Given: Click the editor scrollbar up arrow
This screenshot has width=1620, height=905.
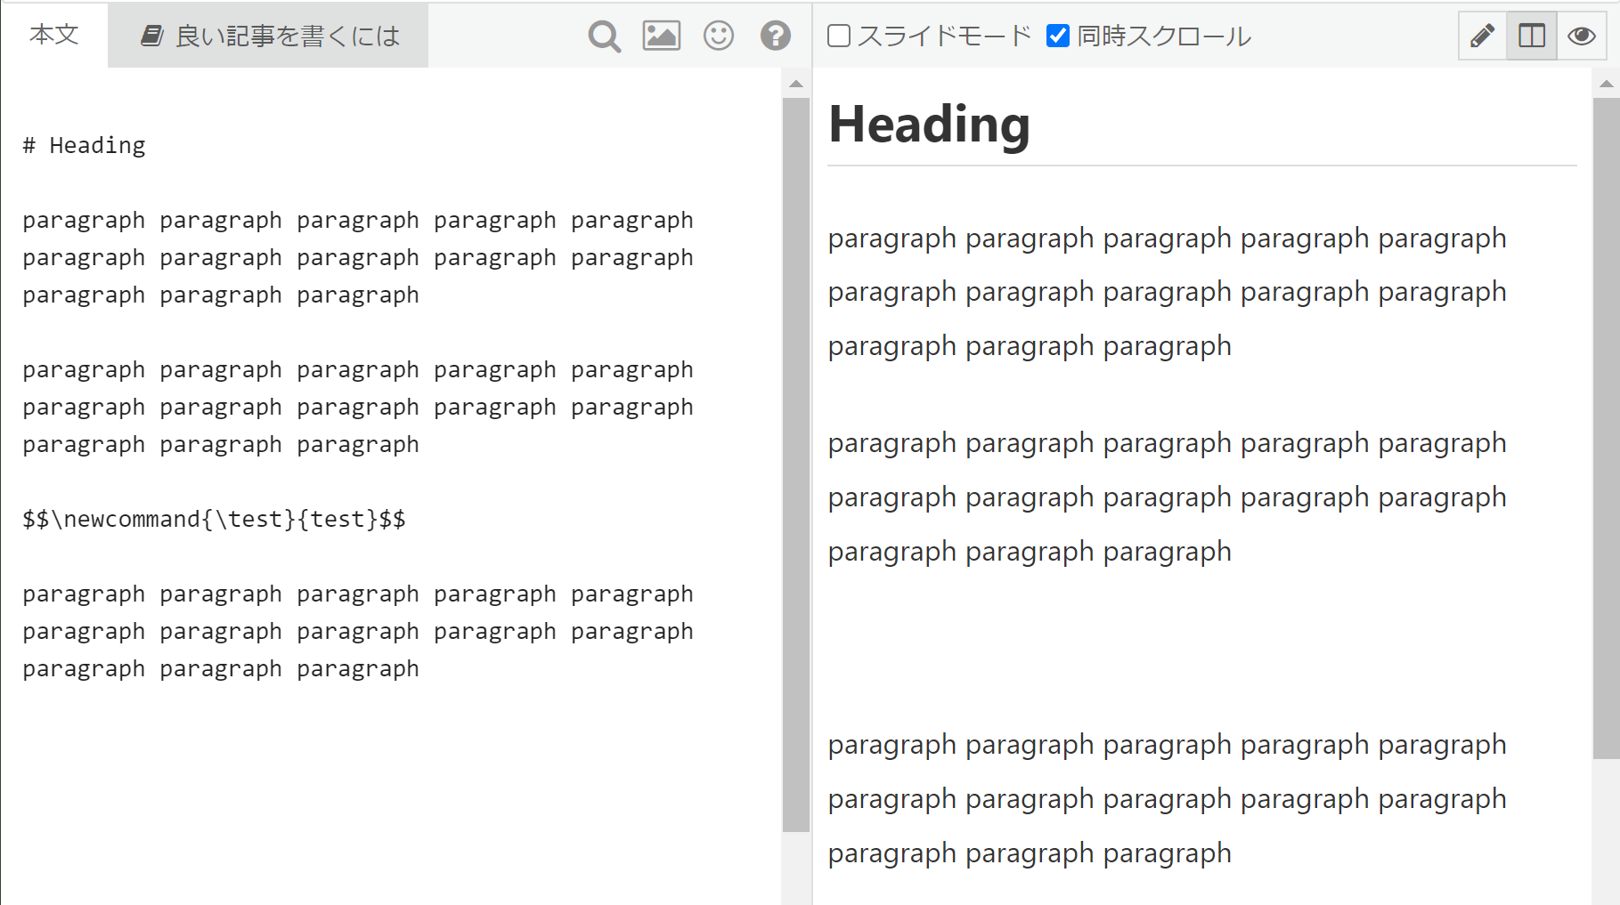Looking at the screenshot, I should click(796, 85).
